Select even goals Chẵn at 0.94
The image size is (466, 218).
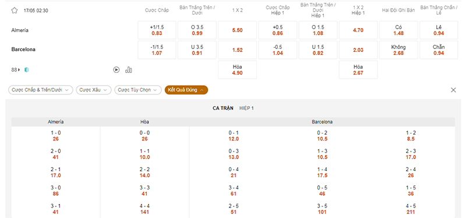[x=439, y=50]
